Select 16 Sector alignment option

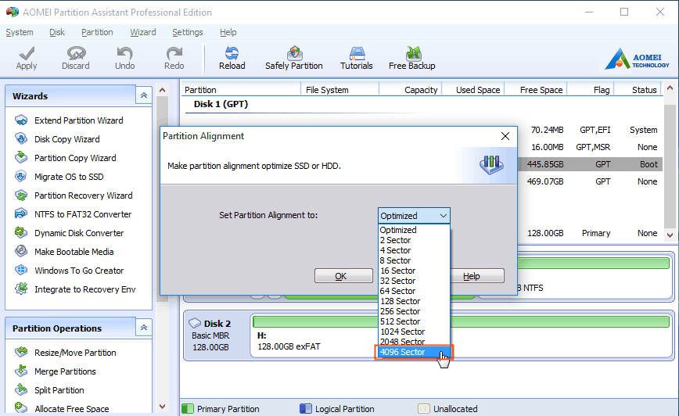point(414,271)
